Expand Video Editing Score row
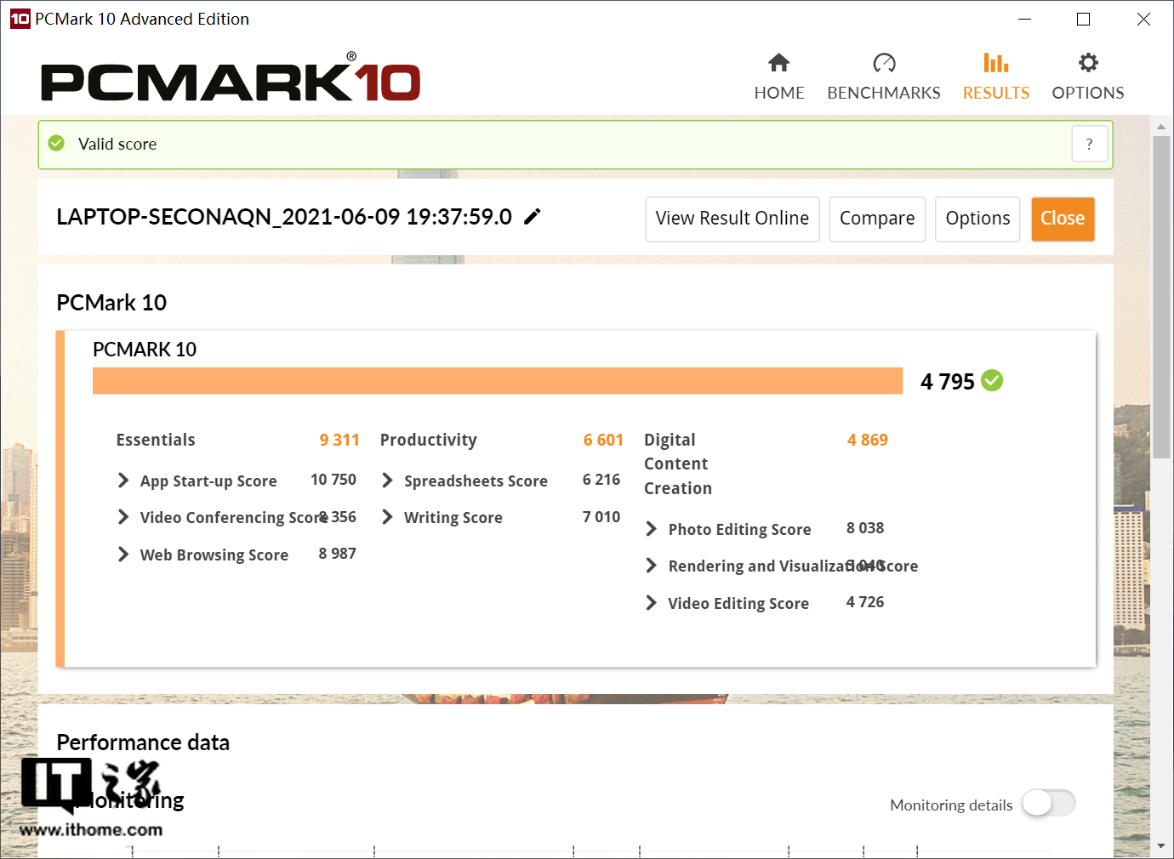Screen dimensions: 1174x859 pos(652,603)
